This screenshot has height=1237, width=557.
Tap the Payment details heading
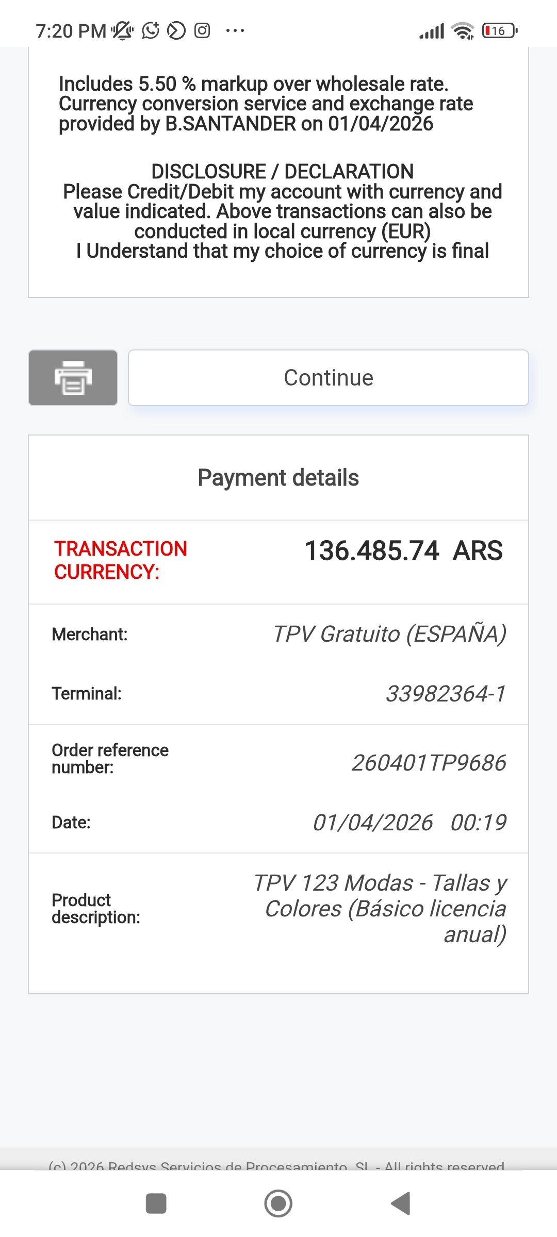(x=278, y=478)
